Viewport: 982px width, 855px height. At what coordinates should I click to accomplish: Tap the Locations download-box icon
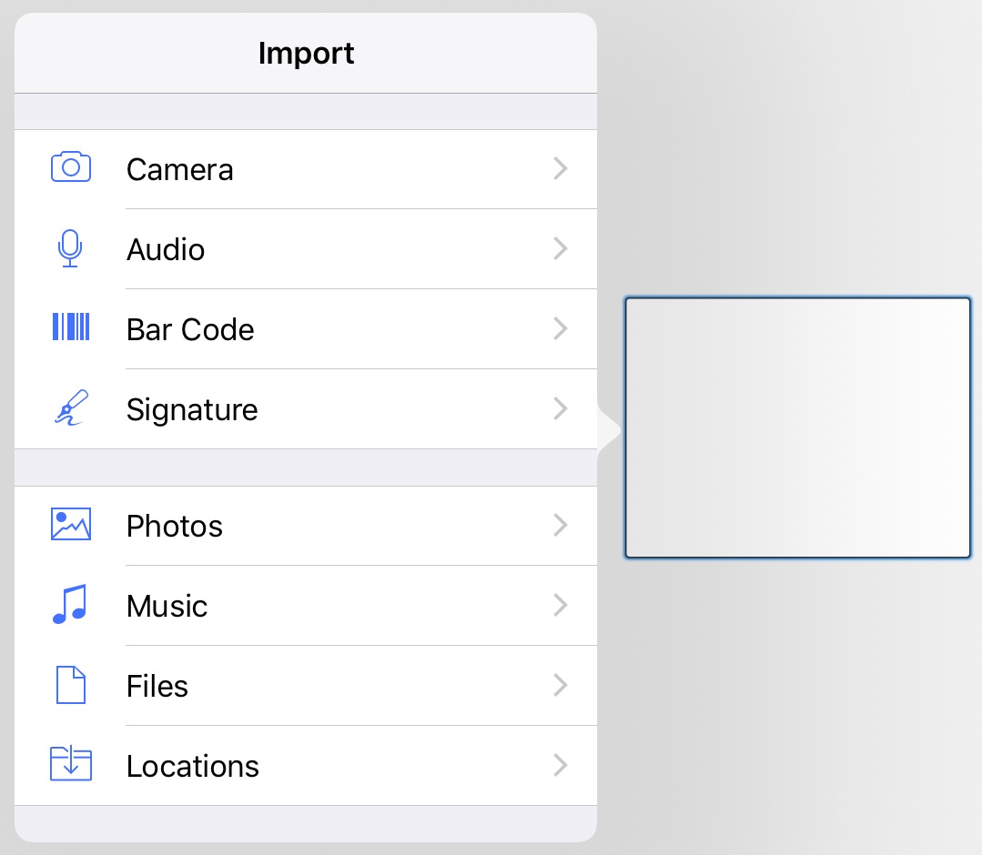(71, 765)
